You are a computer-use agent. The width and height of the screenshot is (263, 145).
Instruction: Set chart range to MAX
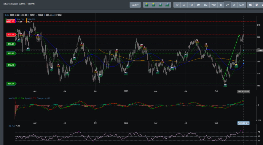(242, 5)
